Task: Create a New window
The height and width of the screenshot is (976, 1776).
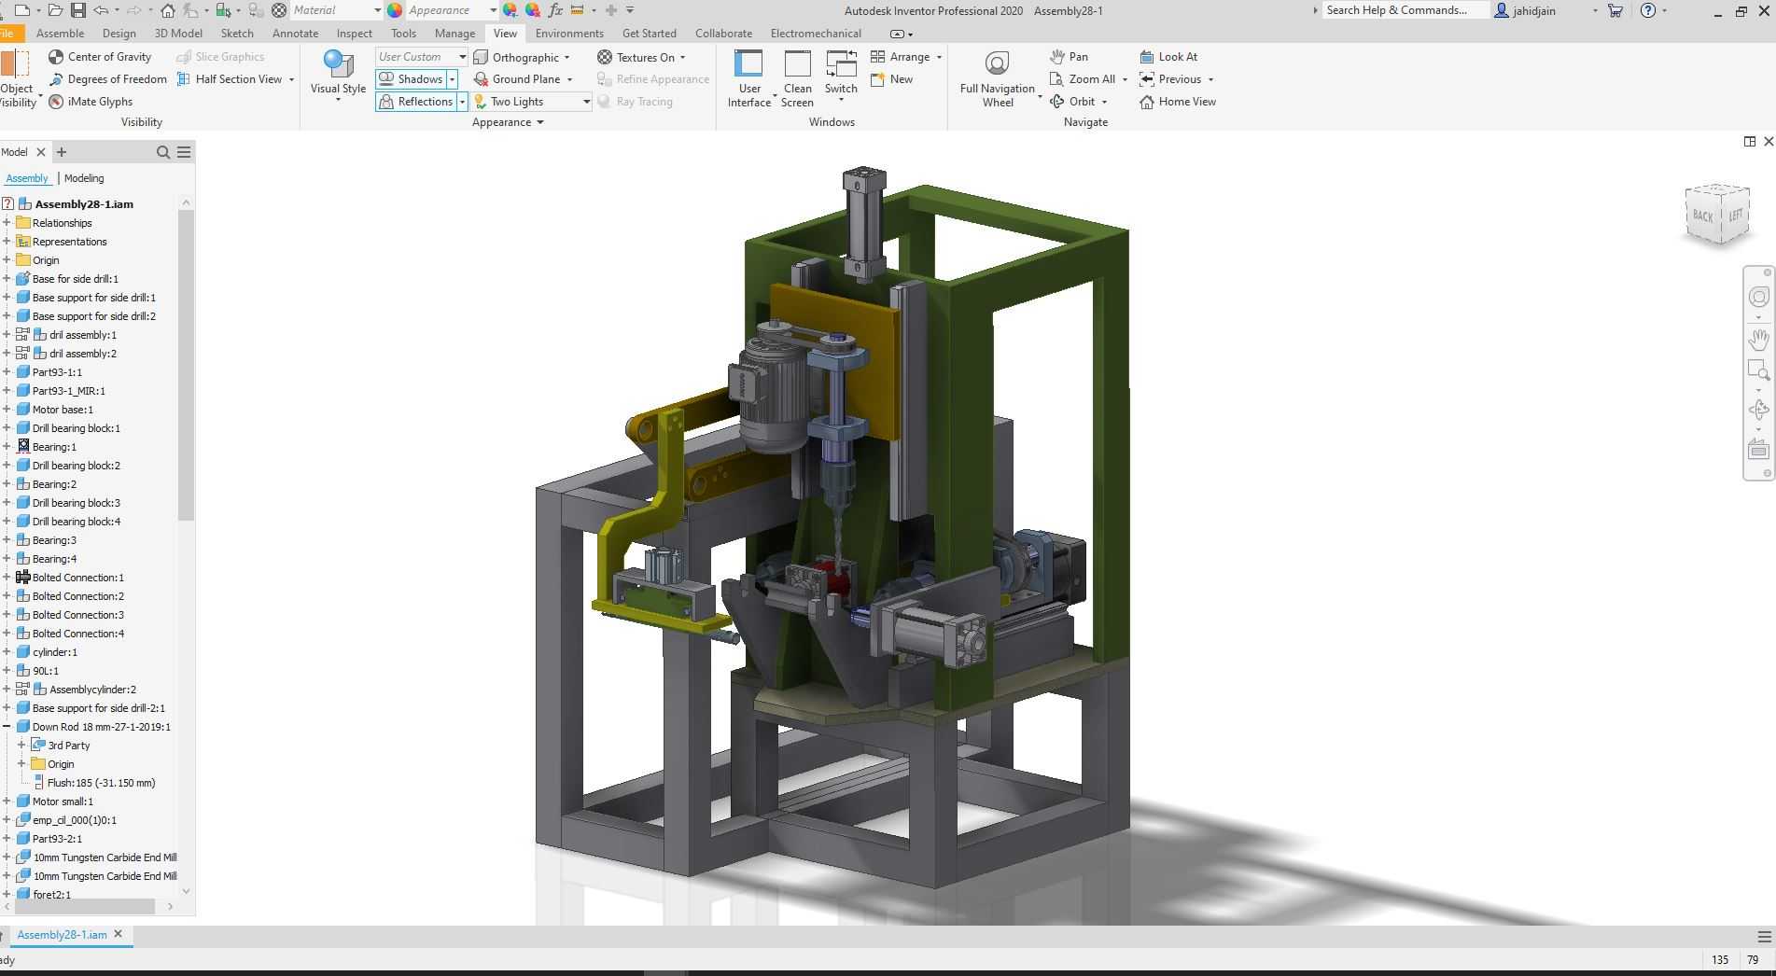Action: (x=891, y=79)
